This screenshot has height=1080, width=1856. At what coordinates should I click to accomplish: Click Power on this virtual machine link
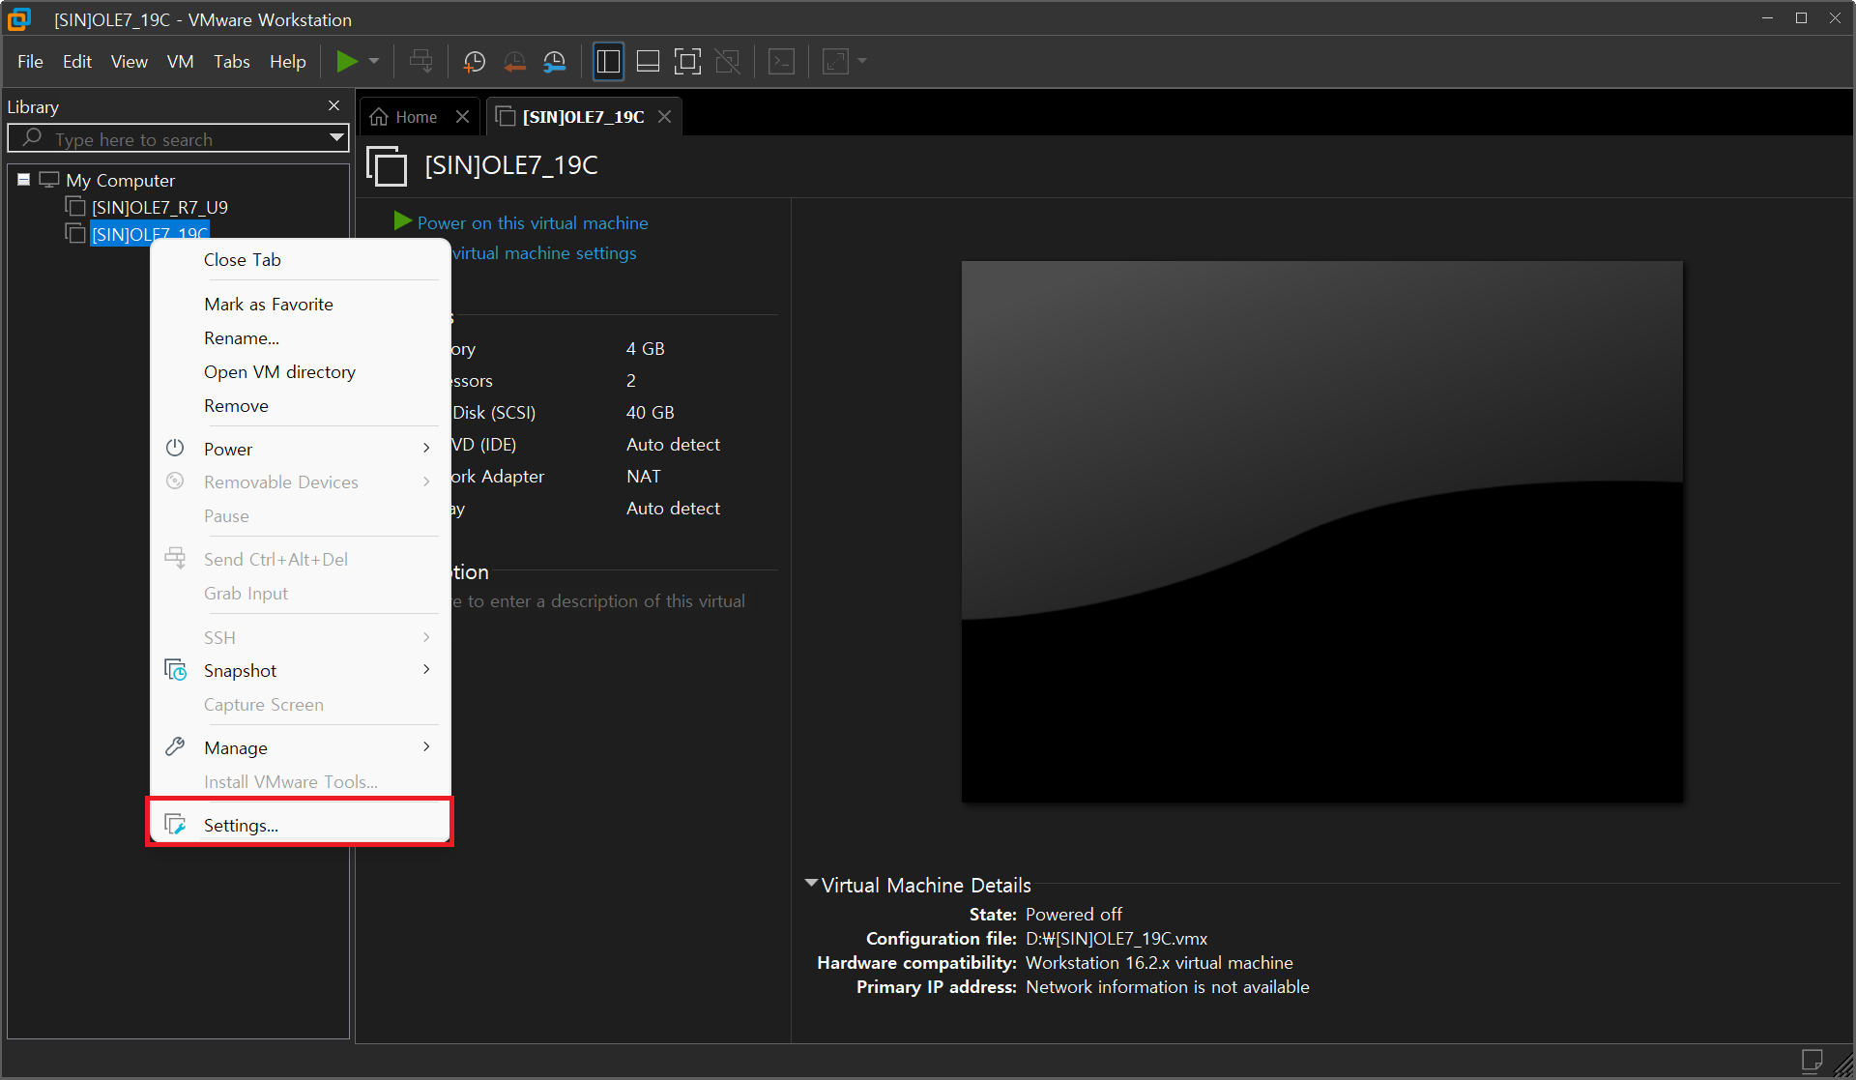pyautogui.click(x=532, y=223)
